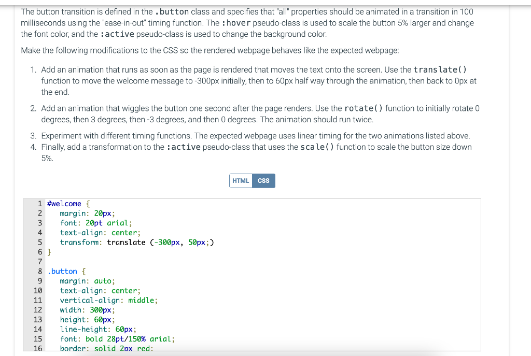This screenshot has width=531, height=356.
Task: Click the #welcome selector in the code
Action: click(63, 203)
